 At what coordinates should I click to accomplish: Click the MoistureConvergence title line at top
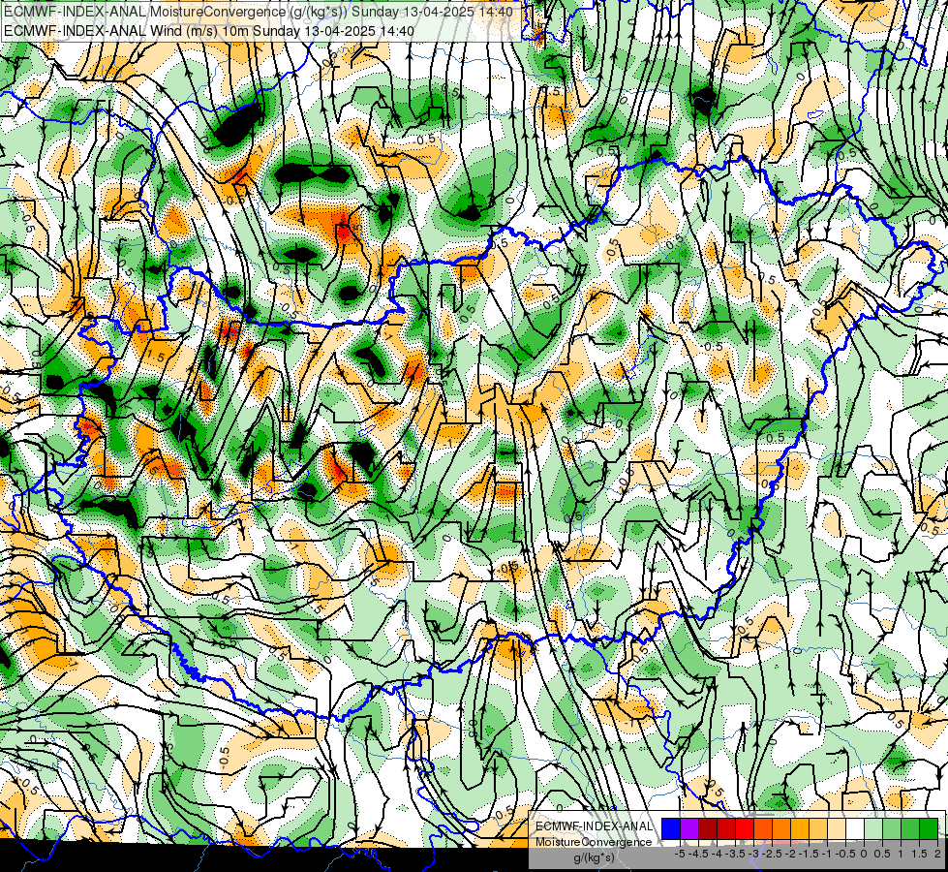coord(259,12)
